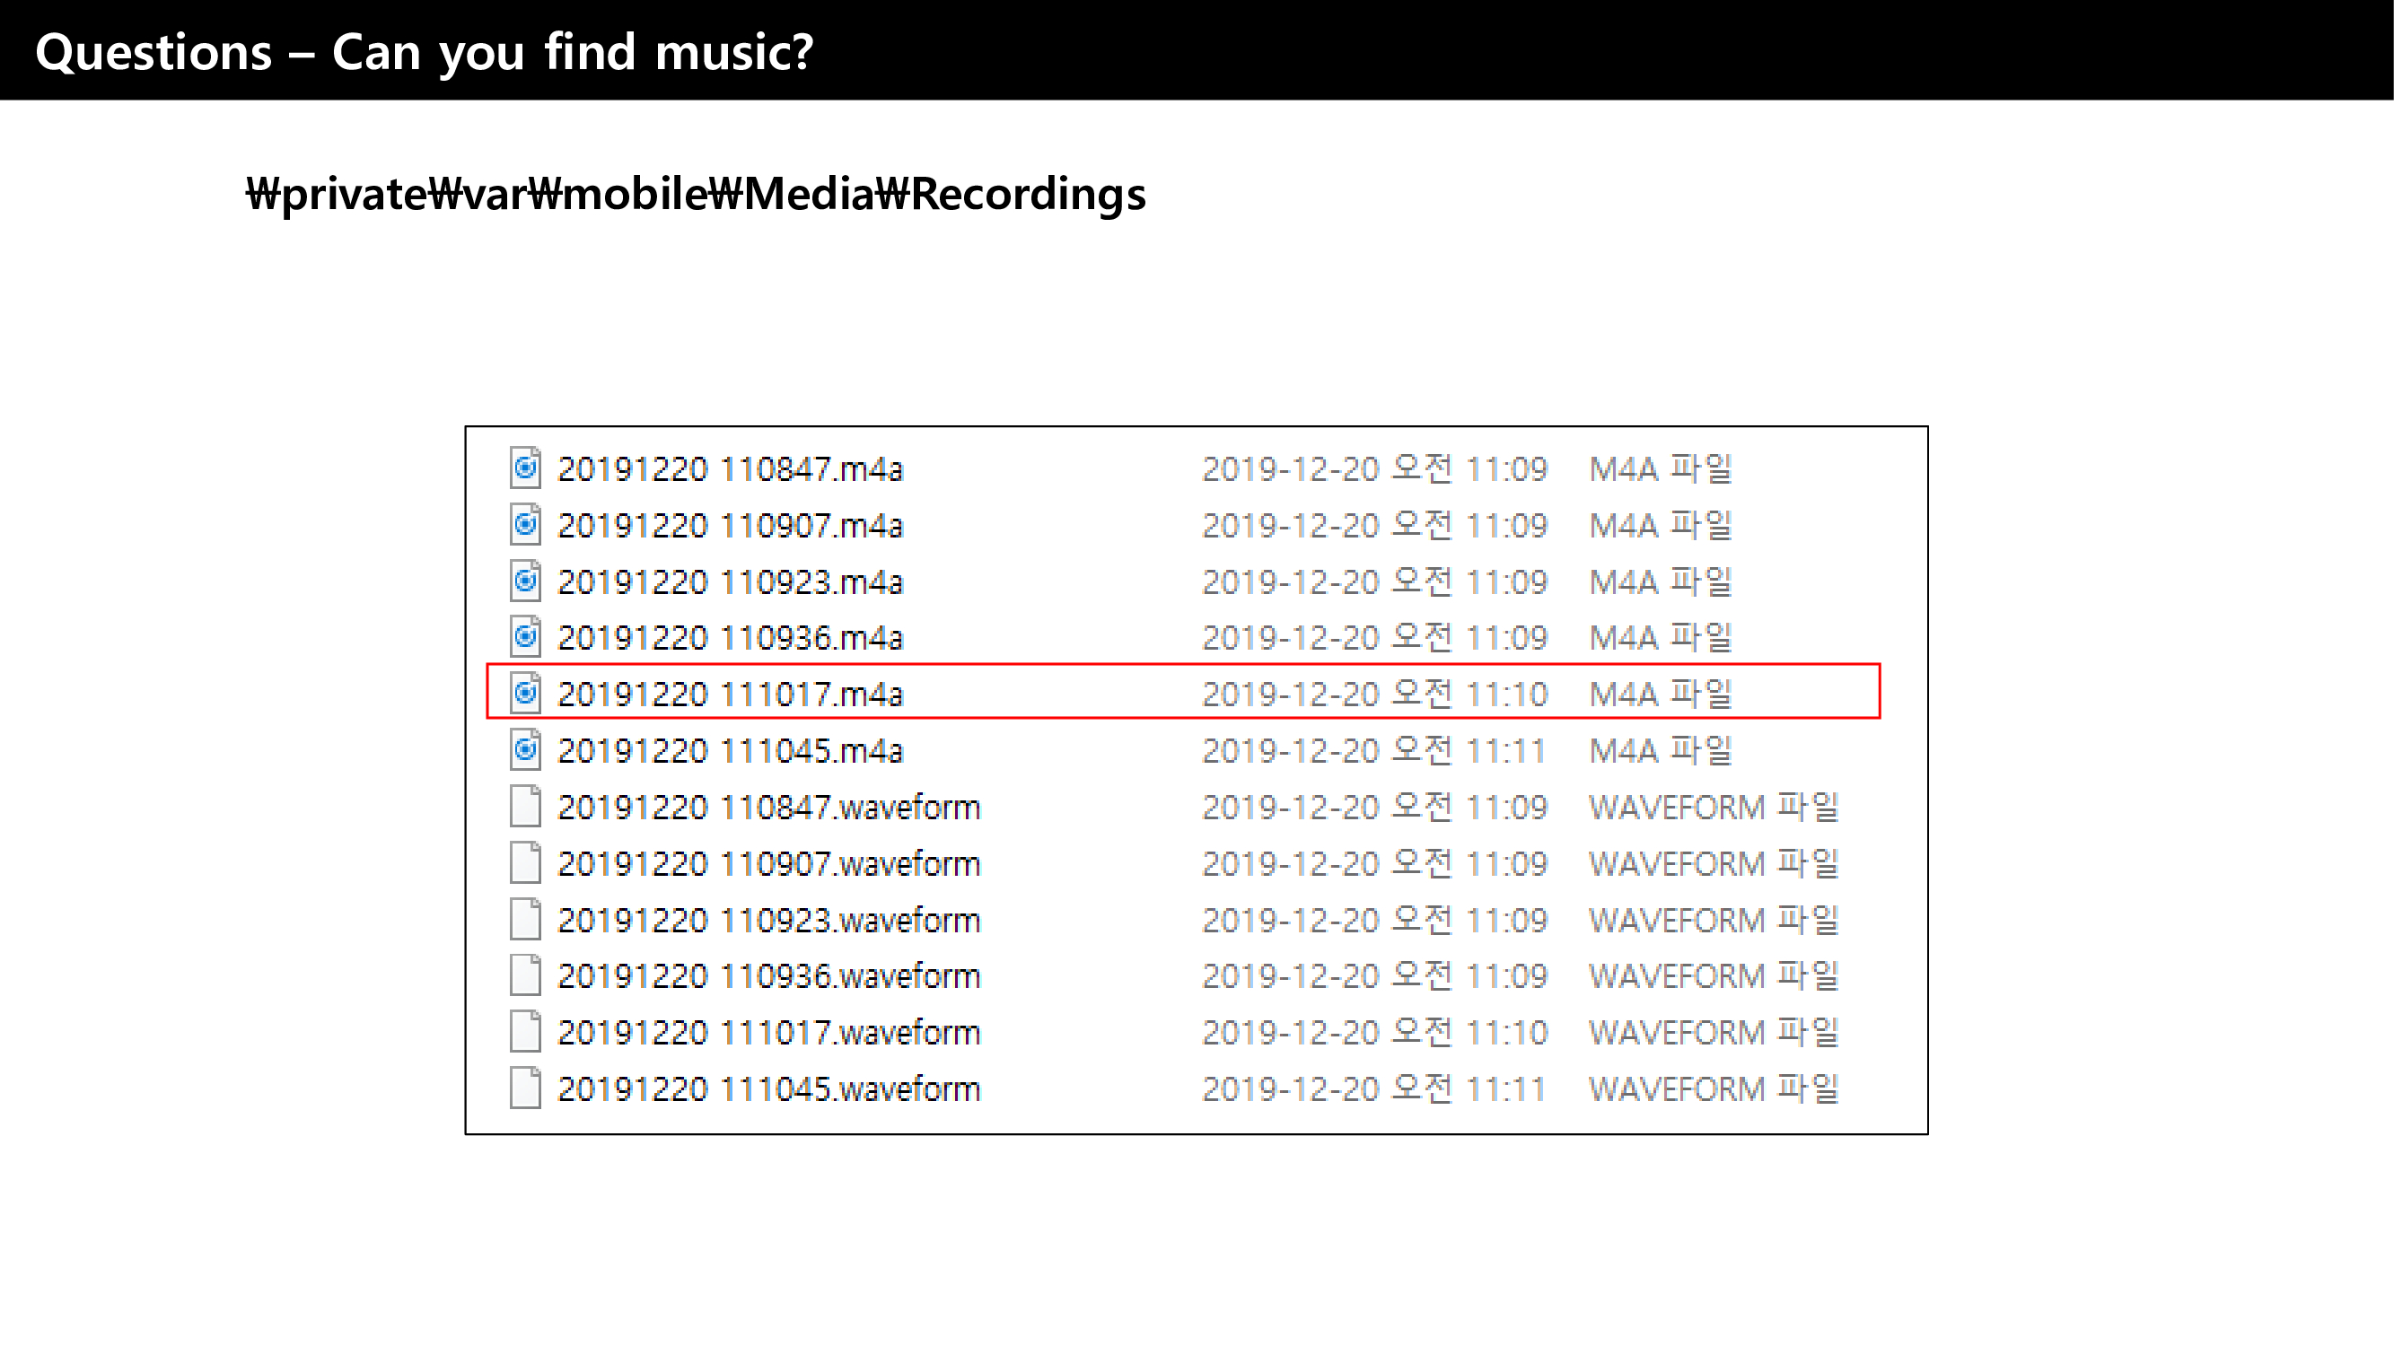Click the icon of 20191220 110936.m4a
The height and width of the screenshot is (1346, 2394).
click(525, 637)
